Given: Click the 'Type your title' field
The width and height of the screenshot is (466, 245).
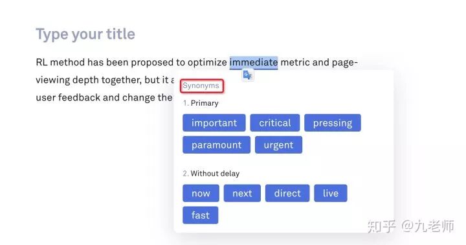Looking at the screenshot, I should (x=85, y=34).
